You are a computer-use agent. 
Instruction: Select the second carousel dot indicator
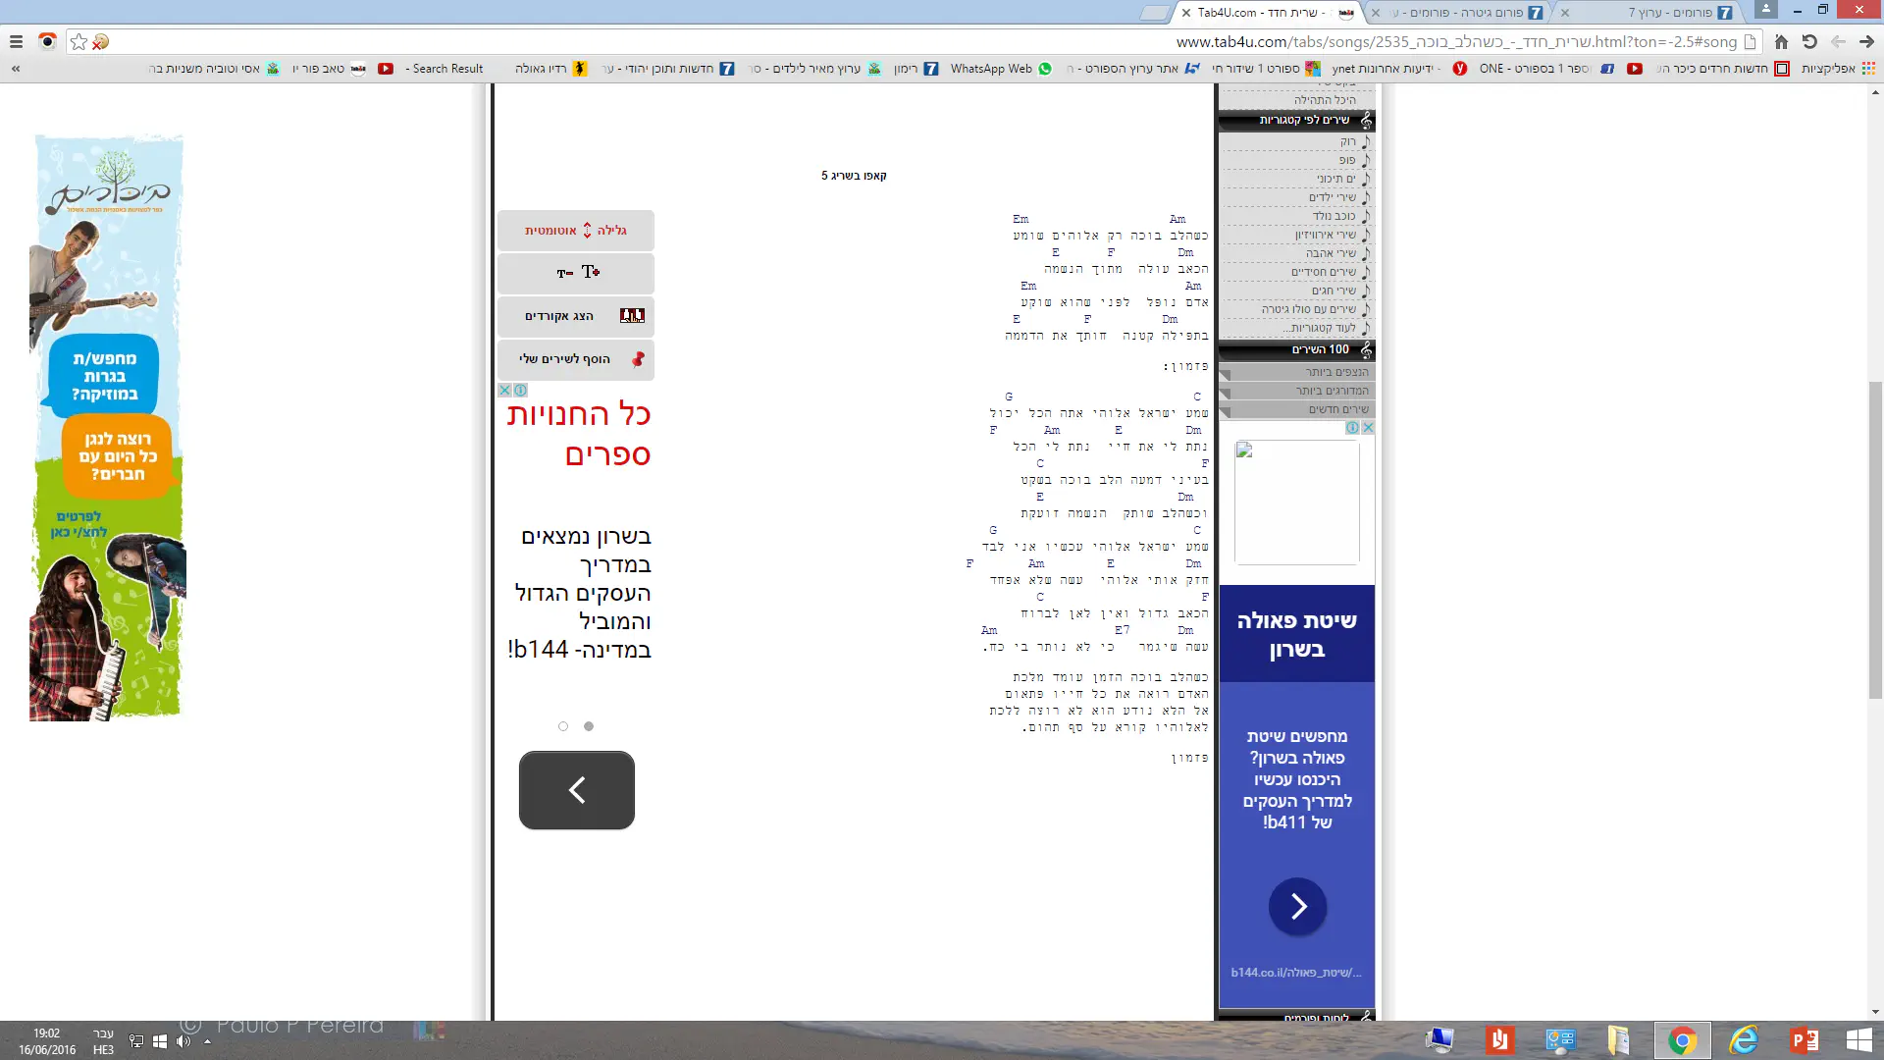click(589, 726)
